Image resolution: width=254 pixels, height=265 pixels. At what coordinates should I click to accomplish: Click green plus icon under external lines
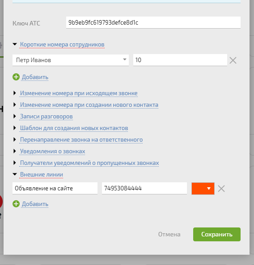coord(16,204)
